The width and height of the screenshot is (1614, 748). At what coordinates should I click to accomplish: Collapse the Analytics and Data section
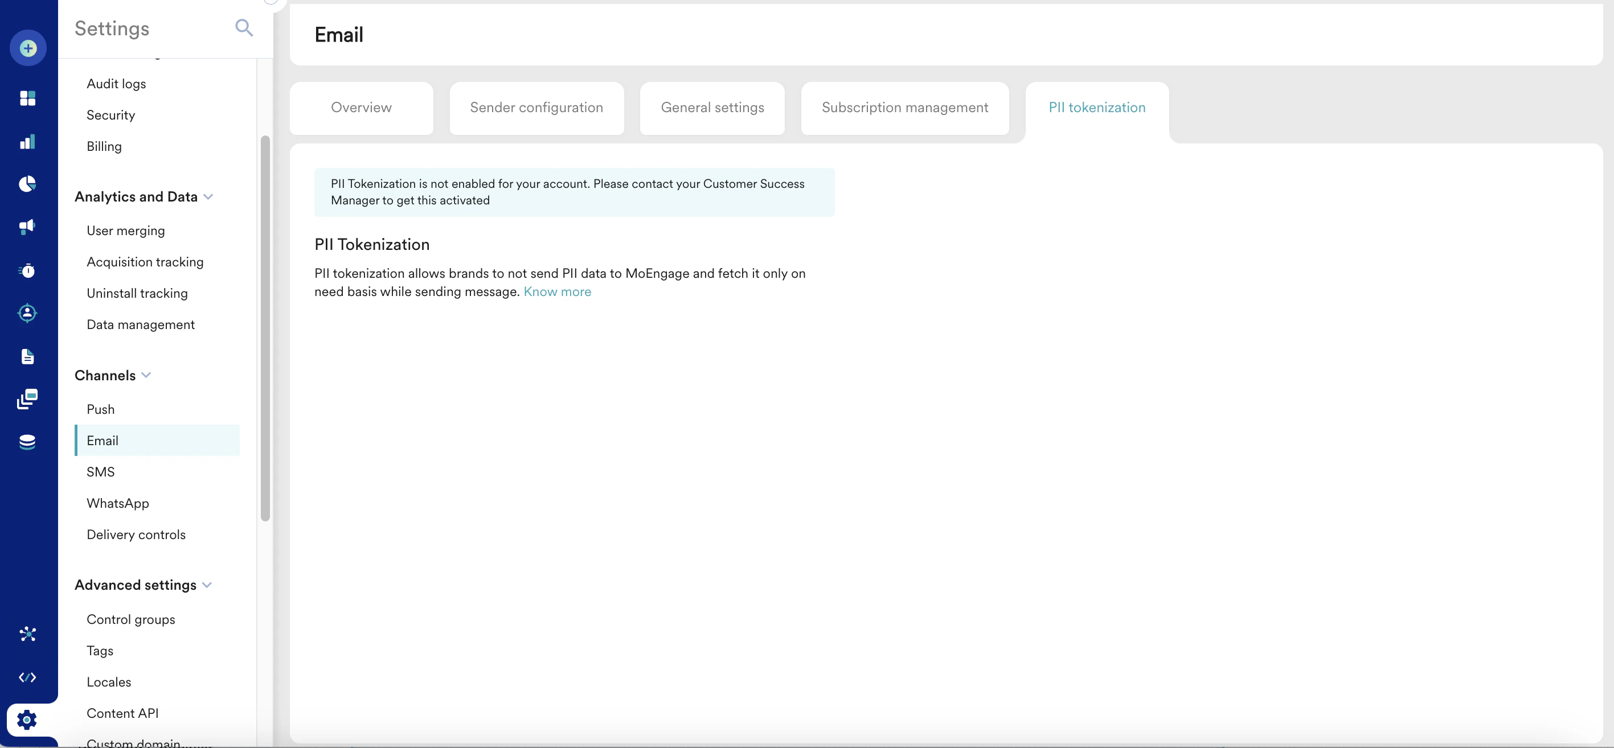coord(209,197)
